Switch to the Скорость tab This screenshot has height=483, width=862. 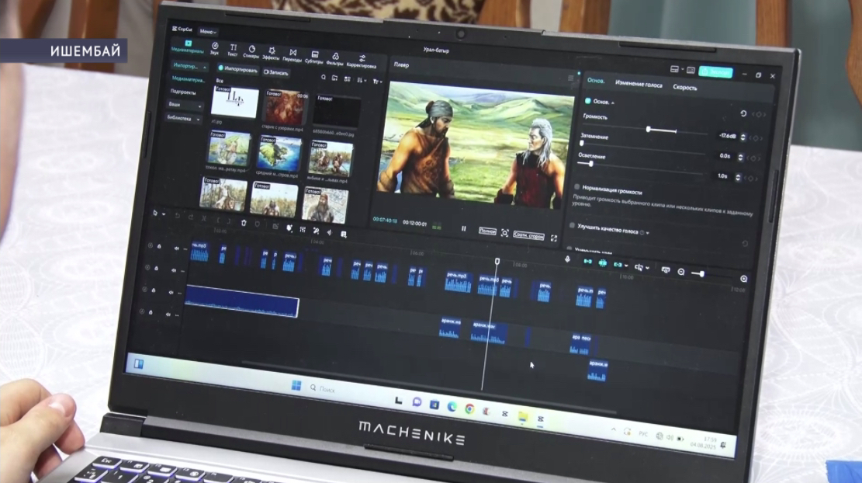(x=684, y=88)
